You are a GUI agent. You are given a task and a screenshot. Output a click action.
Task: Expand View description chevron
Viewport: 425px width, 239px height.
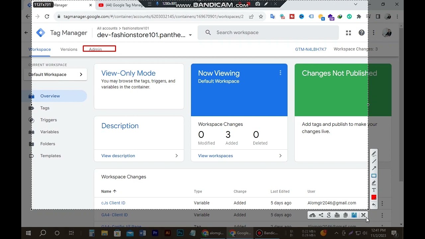pyautogui.click(x=176, y=156)
